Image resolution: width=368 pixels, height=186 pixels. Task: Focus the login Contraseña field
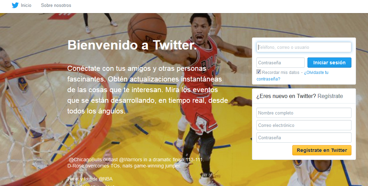pyautogui.click(x=281, y=63)
